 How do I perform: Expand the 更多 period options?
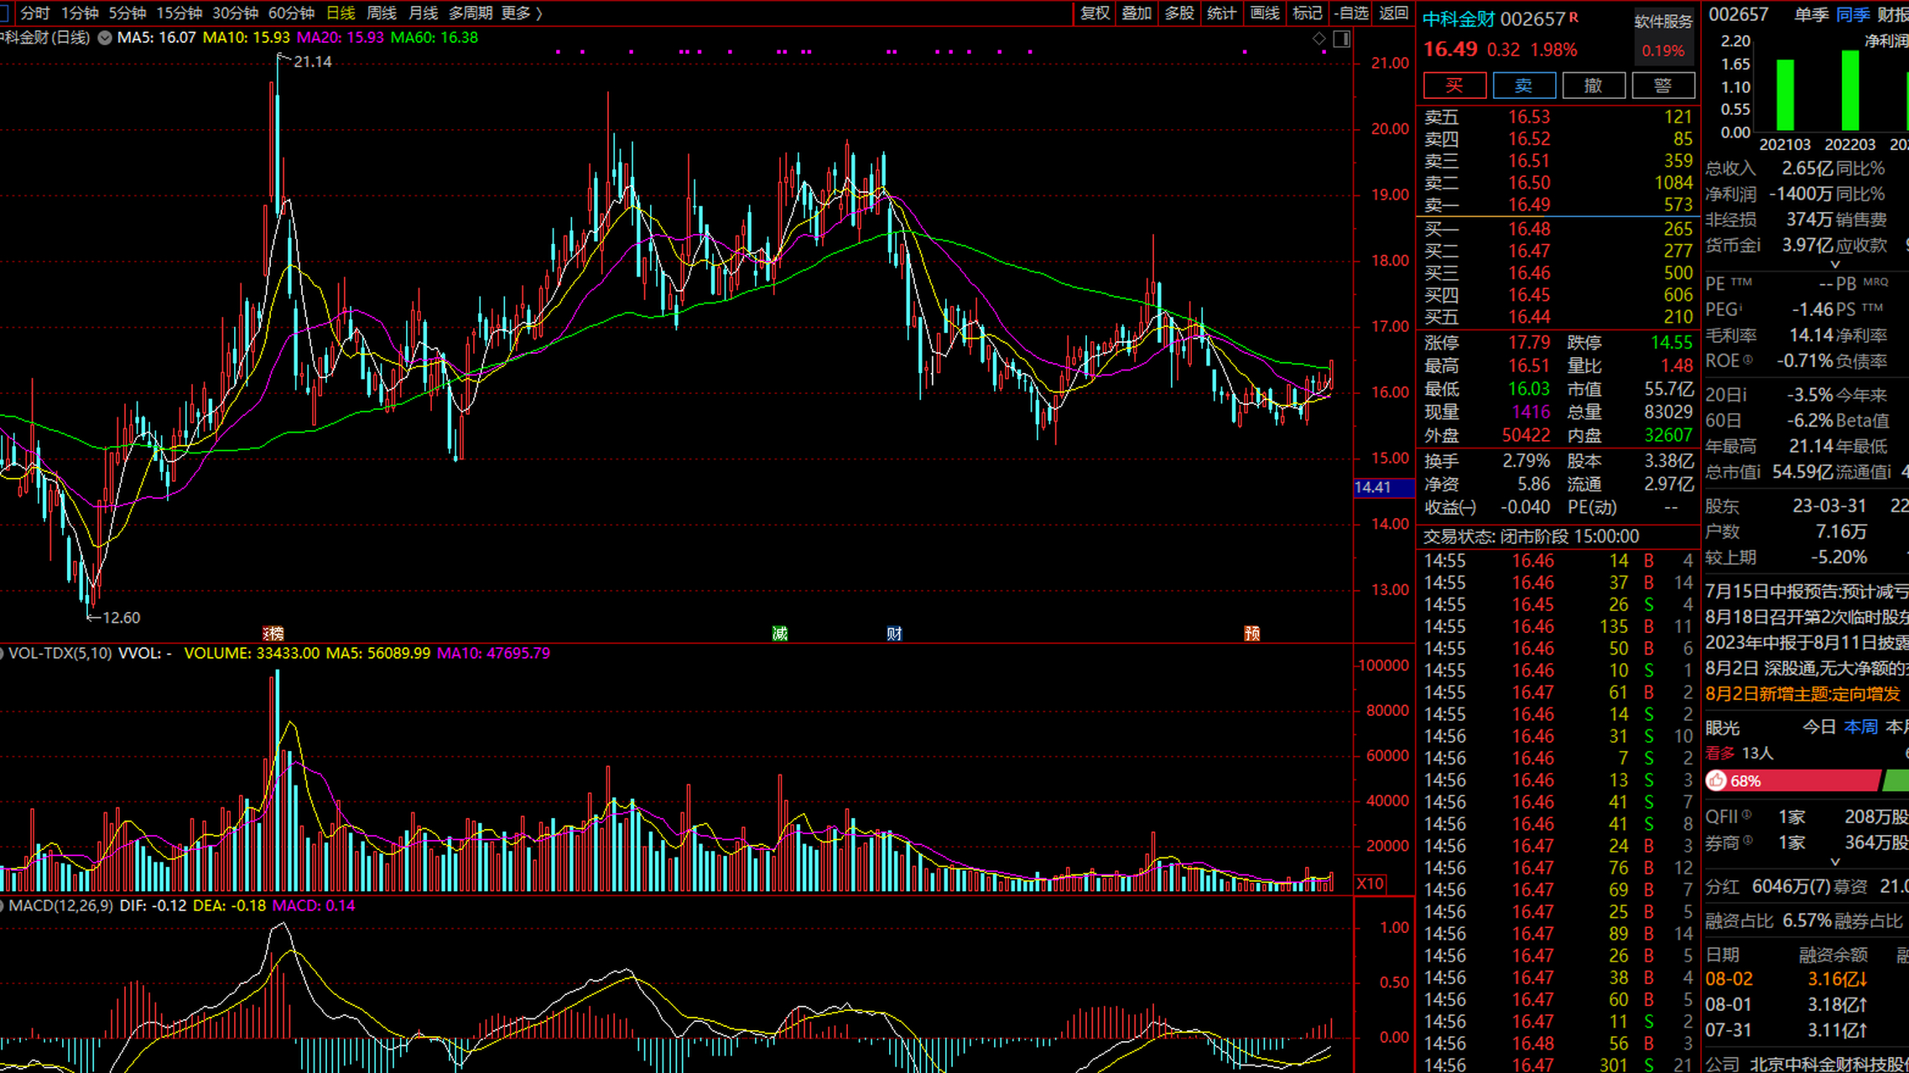(522, 13)
